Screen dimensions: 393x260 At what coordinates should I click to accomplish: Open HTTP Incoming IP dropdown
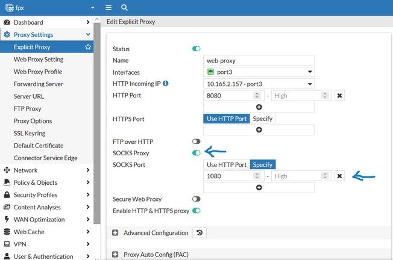259,84
